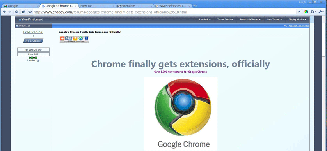This screenshot has width=327, height=151.
Task: Share post via the orange Furl icon
Action: (x=75, y=39)
